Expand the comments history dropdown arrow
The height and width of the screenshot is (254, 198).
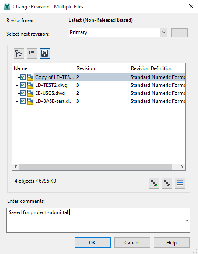point(187,220)
